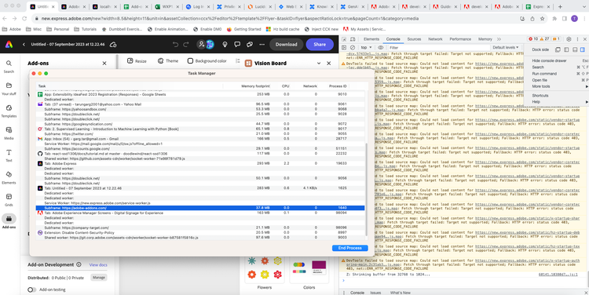Select the Colors thumbnail in Vision Board

point(309,269)
